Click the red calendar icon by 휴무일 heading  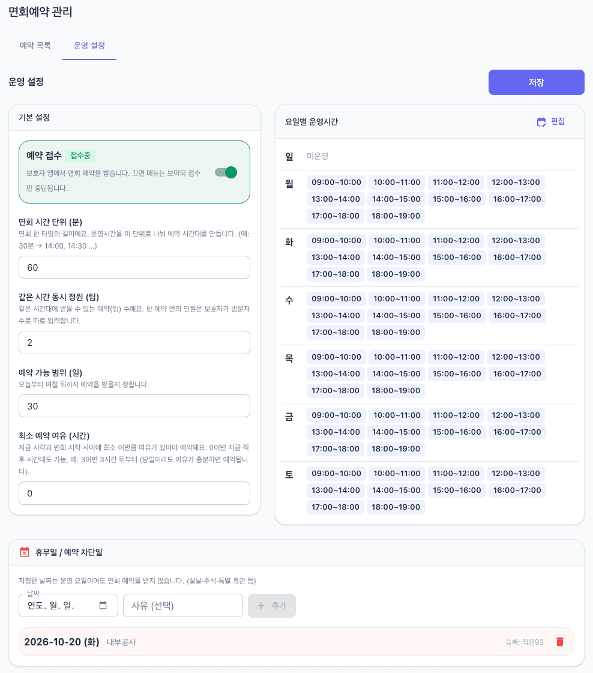click(x=25, y=552)
